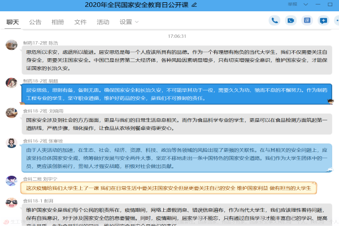
Task: Open the 相册 album tab
Action: 58,22
